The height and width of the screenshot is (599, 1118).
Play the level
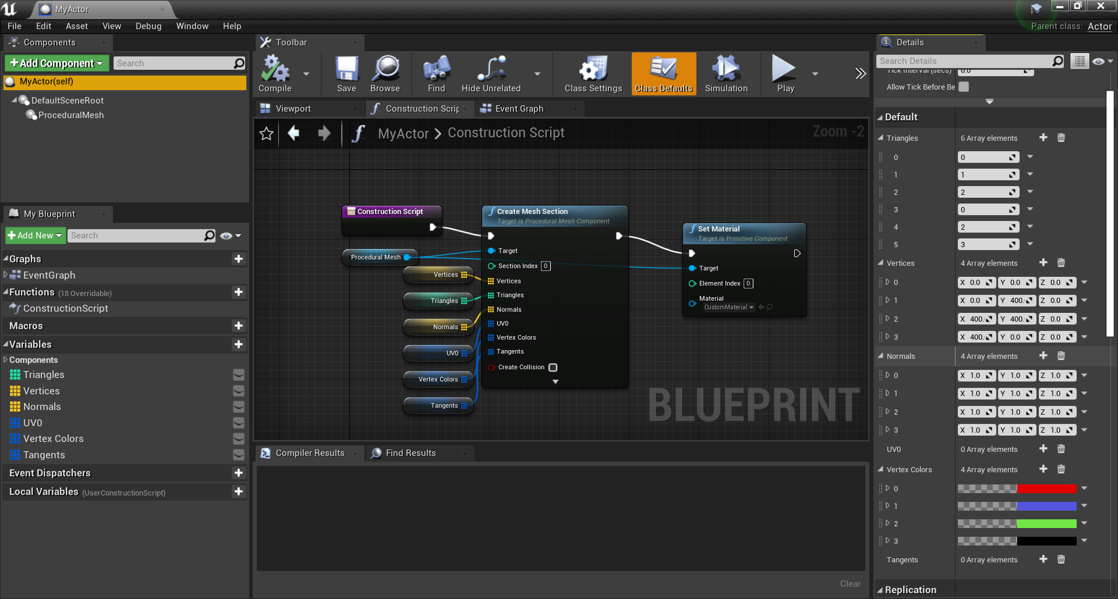coord(786,74)
